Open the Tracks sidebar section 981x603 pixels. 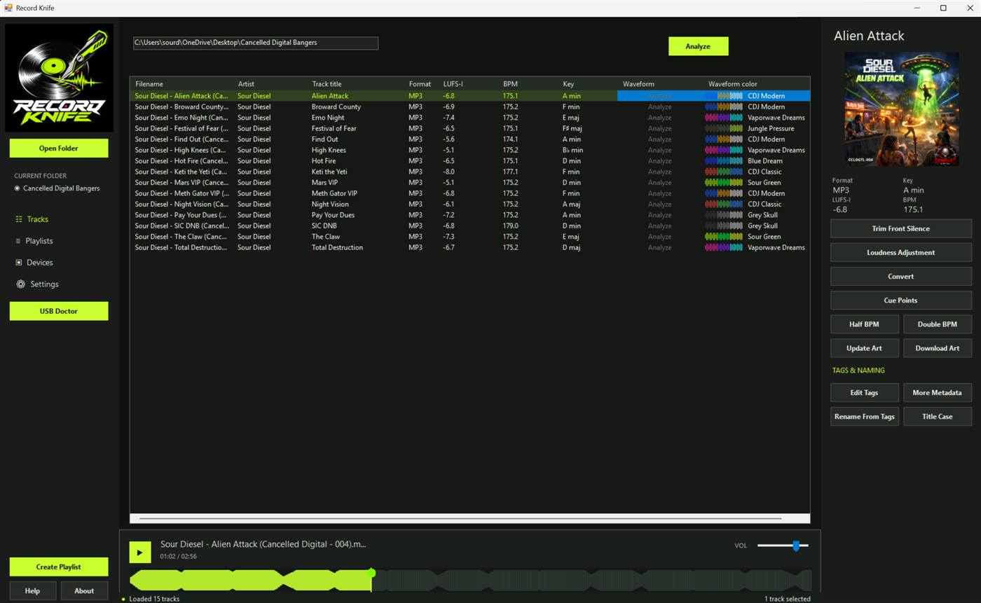[32, 219]
